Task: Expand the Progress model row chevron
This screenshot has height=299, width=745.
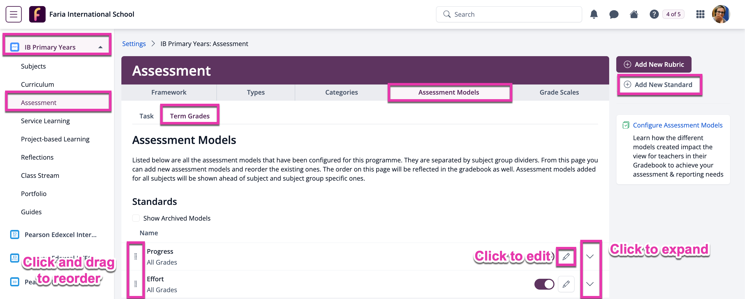Action: 590,256
